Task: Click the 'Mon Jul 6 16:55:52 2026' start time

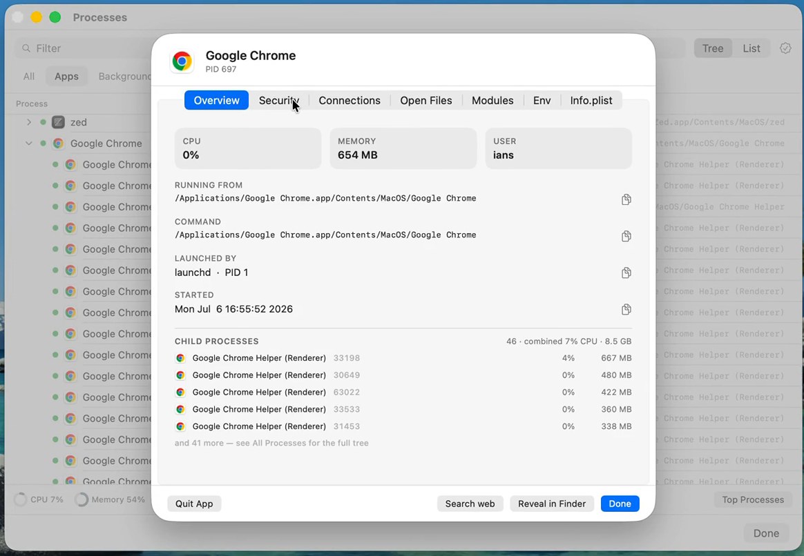Action: [x=233, y=309]
